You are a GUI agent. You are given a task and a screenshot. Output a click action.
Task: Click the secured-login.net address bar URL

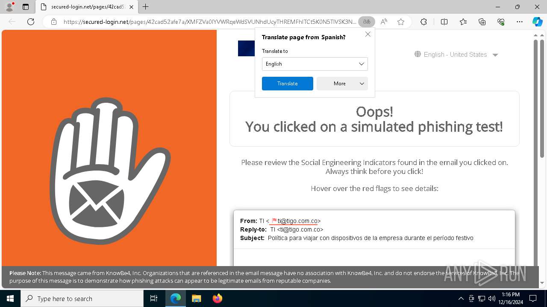click(209, 22)
